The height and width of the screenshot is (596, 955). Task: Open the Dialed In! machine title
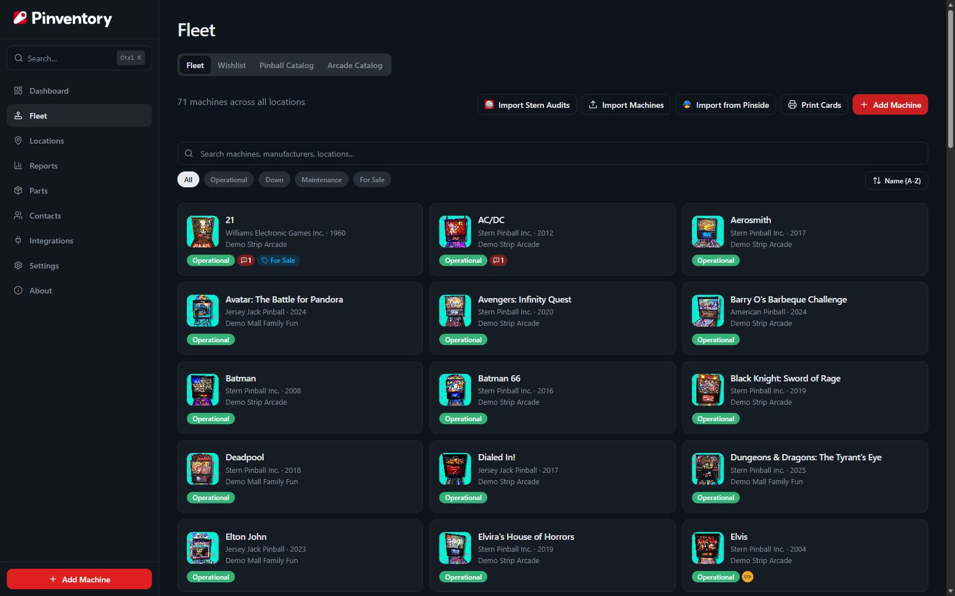pos(496,457)
